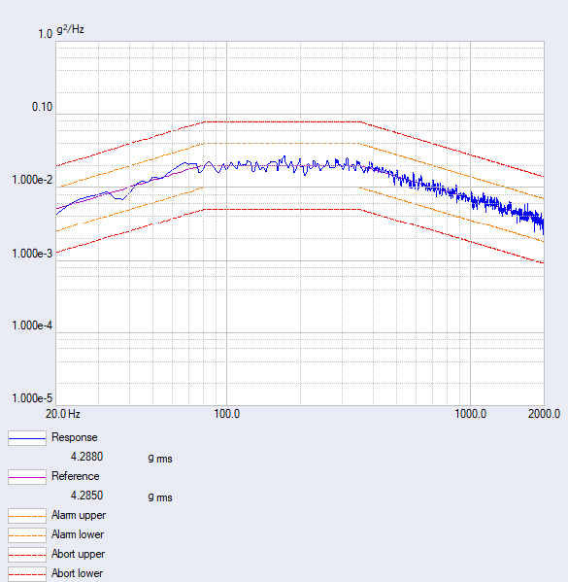Click the 1.0 y-axis label
Screen dimensions: 568x582
46,34
